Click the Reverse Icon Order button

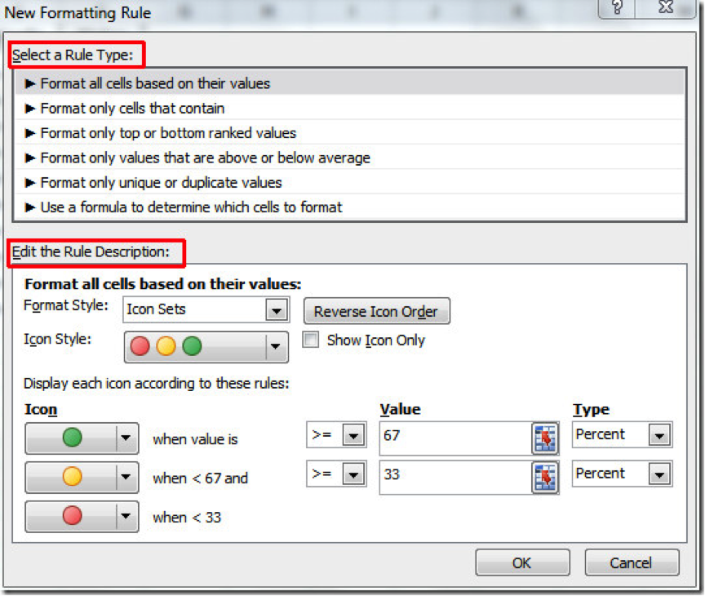(x=376, y=311)
